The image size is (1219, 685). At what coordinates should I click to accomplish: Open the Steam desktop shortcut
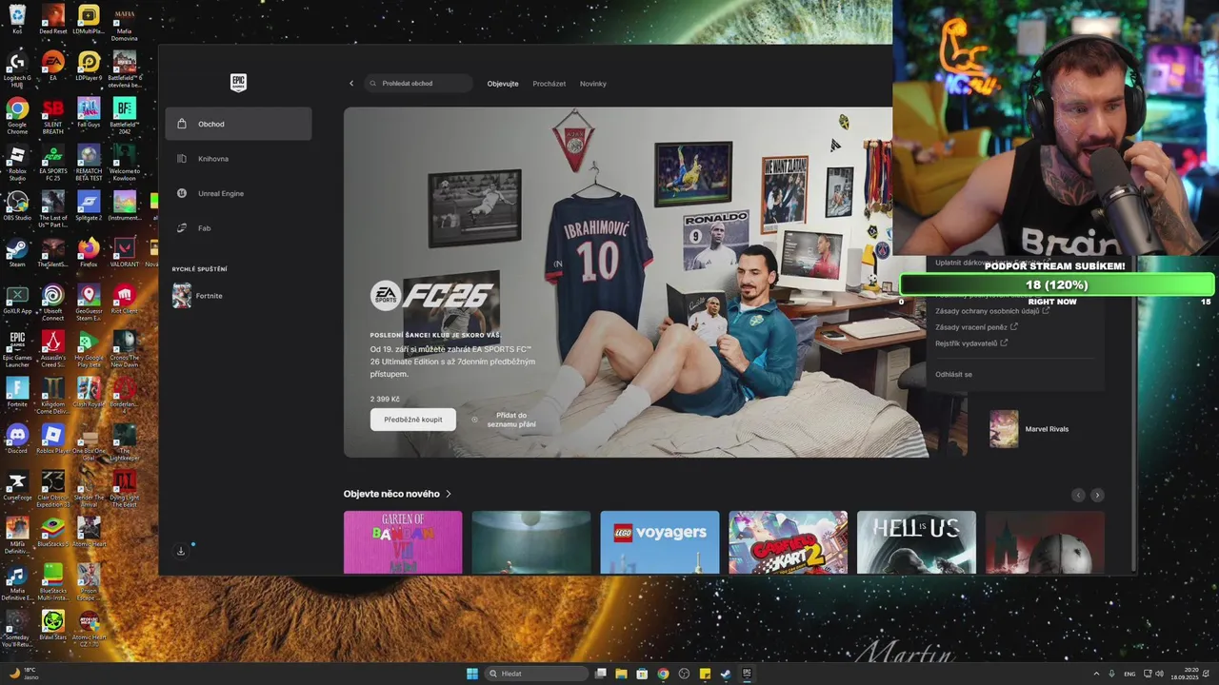17,252
